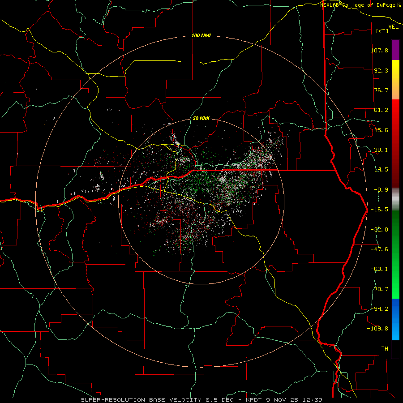
Task: Click the [KT] units label
Action: (382, 31)
